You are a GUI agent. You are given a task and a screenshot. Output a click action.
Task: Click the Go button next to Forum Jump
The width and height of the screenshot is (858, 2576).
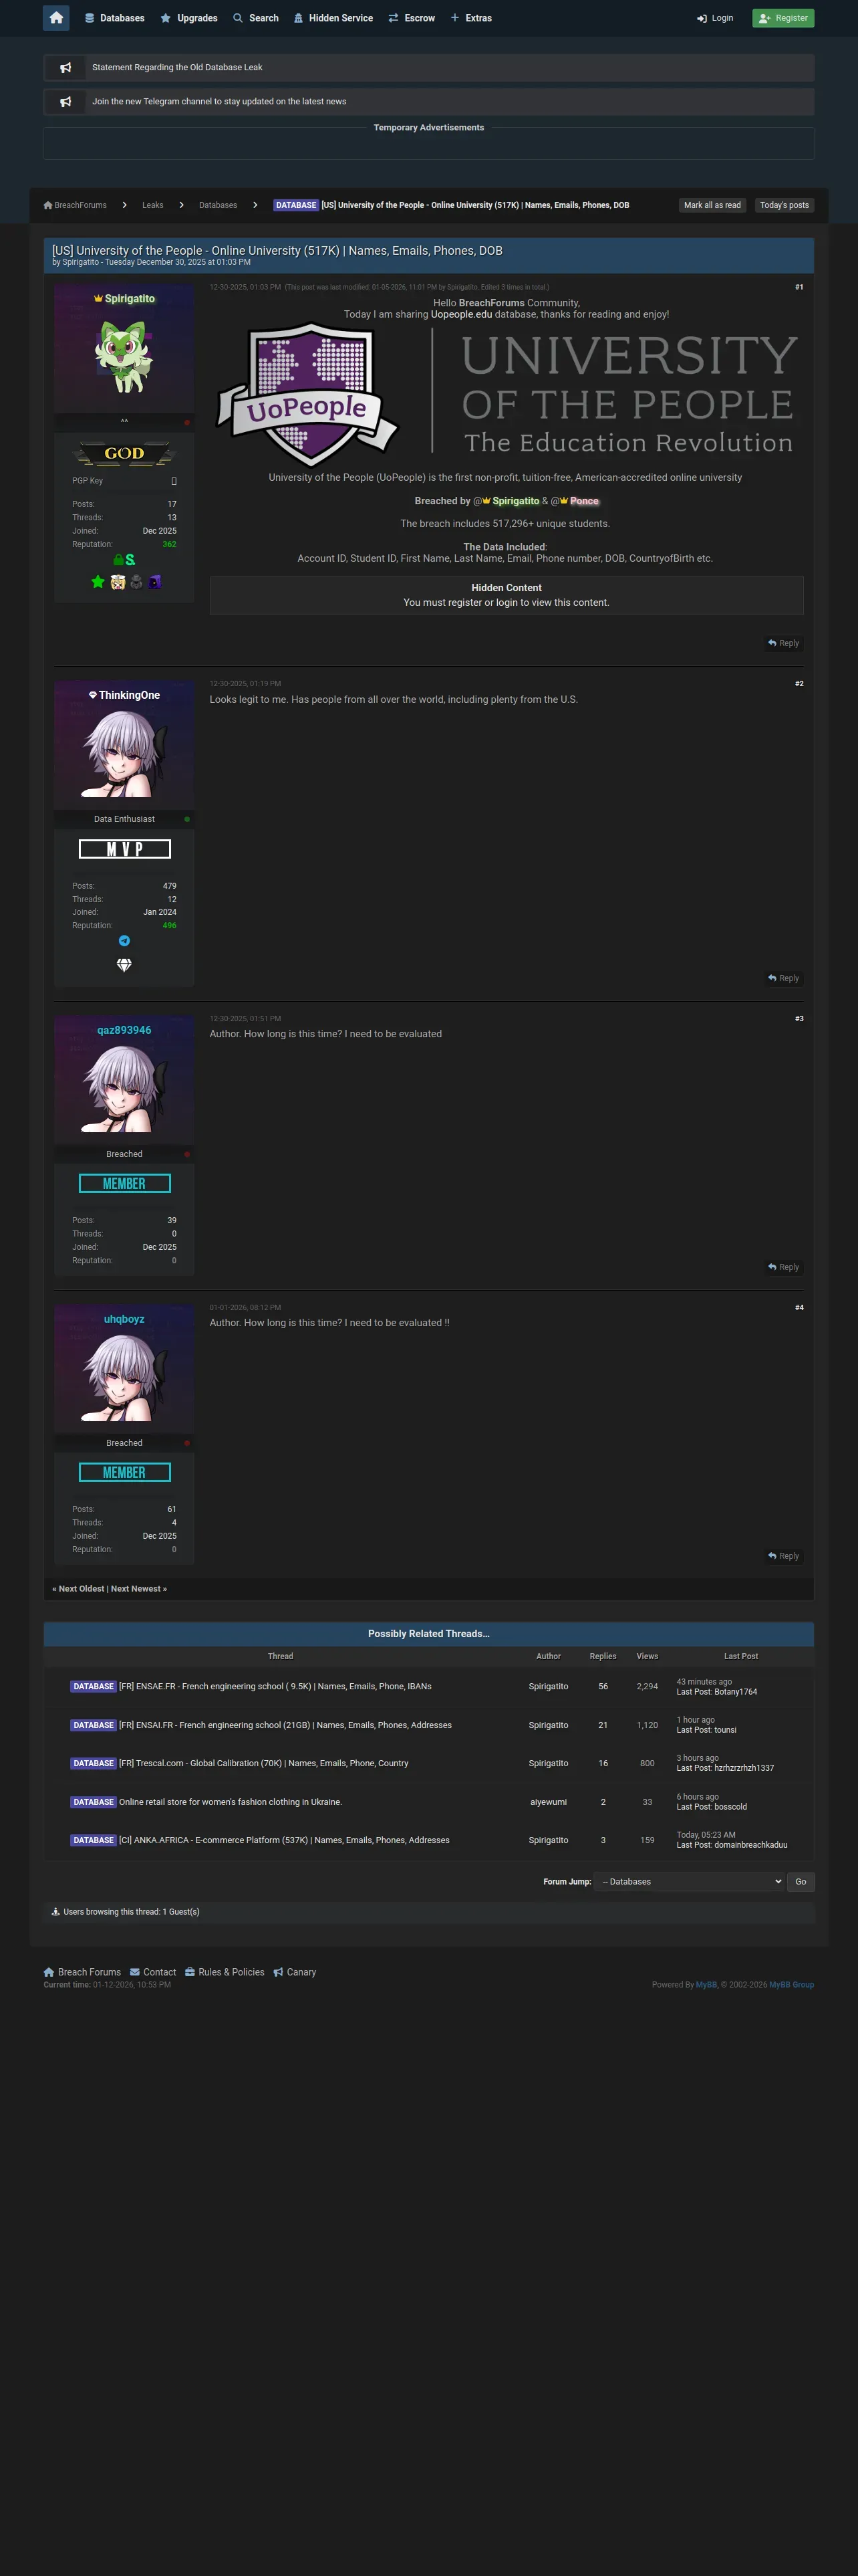coord(800,1881)
